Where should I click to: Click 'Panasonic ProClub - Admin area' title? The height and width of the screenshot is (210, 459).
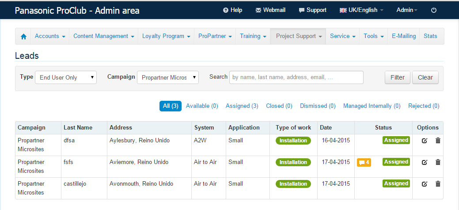pos(77,11)
